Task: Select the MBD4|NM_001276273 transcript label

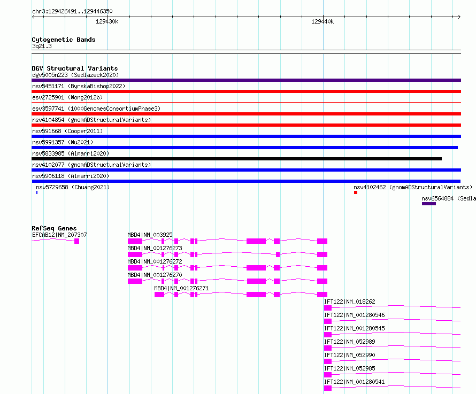Action: click(x=155, y=248)
